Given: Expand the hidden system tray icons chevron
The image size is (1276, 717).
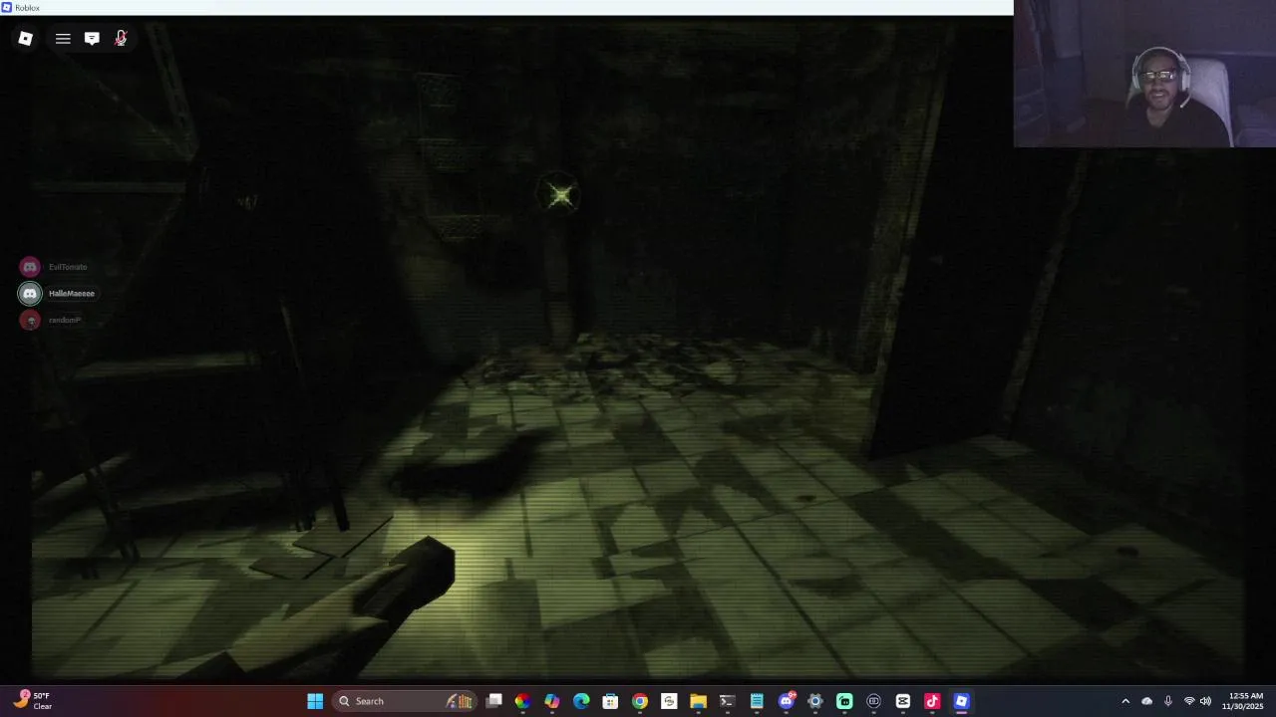Looking at the screenshot, I should coord(1125,701).
